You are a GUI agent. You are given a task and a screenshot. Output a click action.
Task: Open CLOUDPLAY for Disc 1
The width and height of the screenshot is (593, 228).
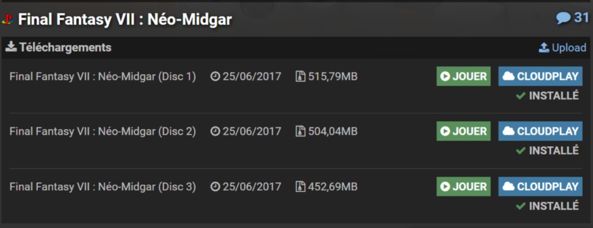(x=540, y=76)
